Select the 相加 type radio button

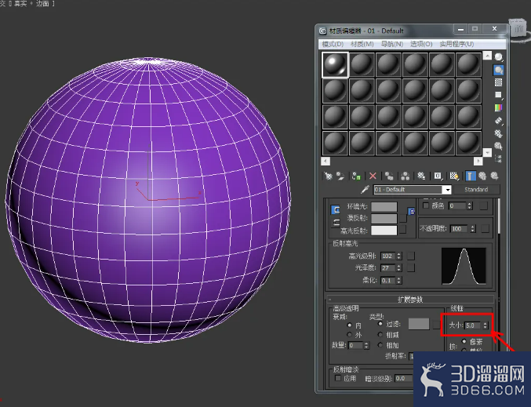380,345
